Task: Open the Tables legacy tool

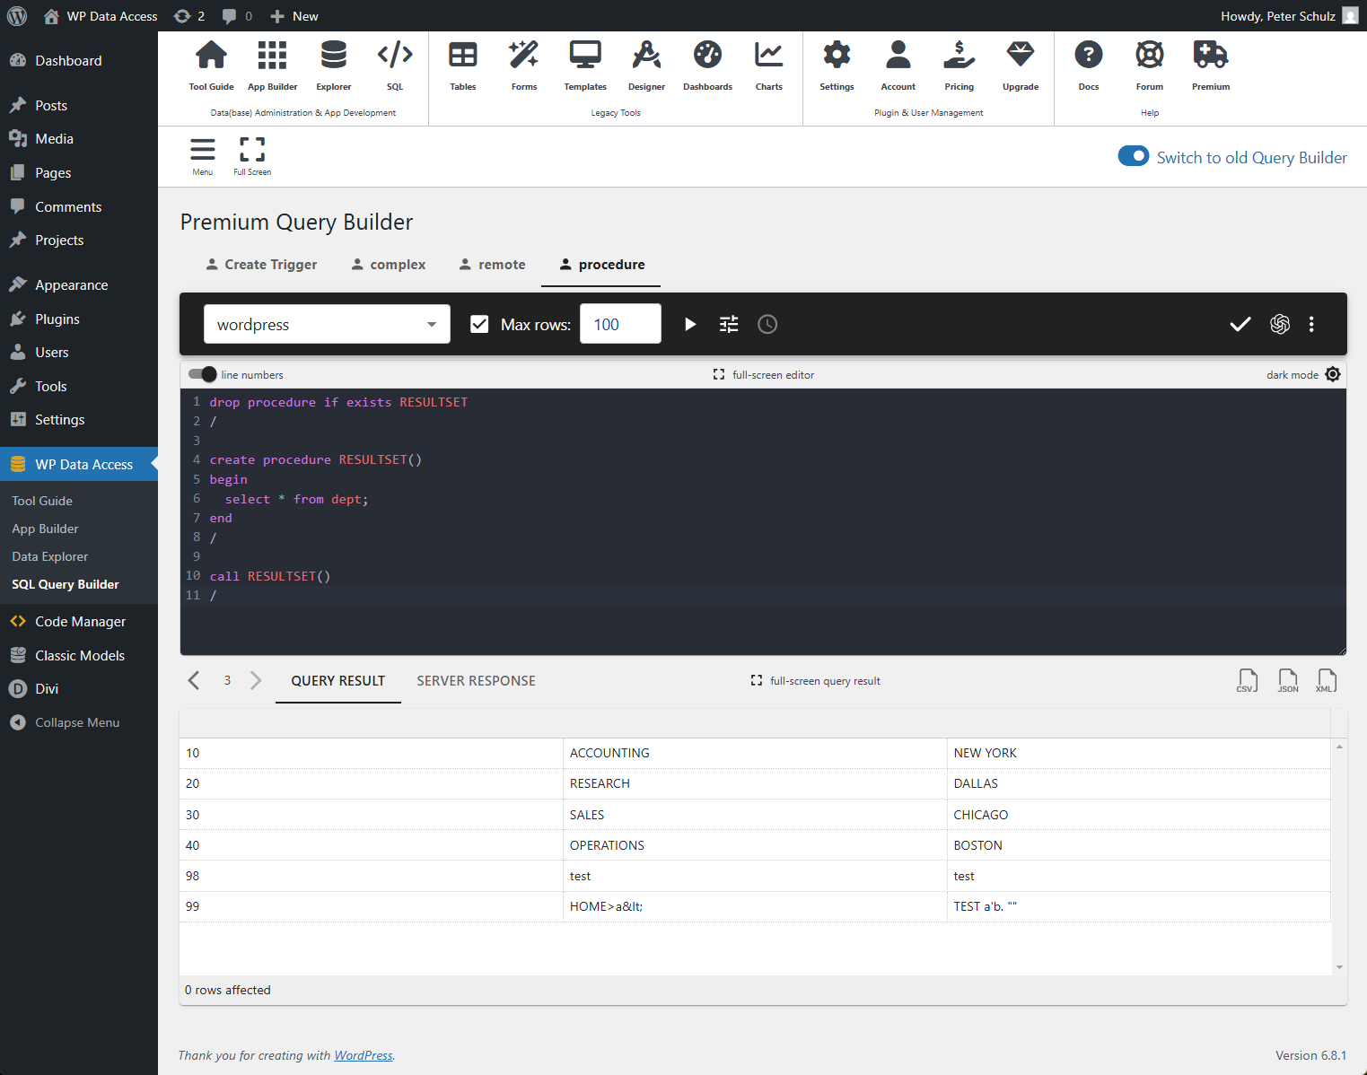Action: [463, 56]
